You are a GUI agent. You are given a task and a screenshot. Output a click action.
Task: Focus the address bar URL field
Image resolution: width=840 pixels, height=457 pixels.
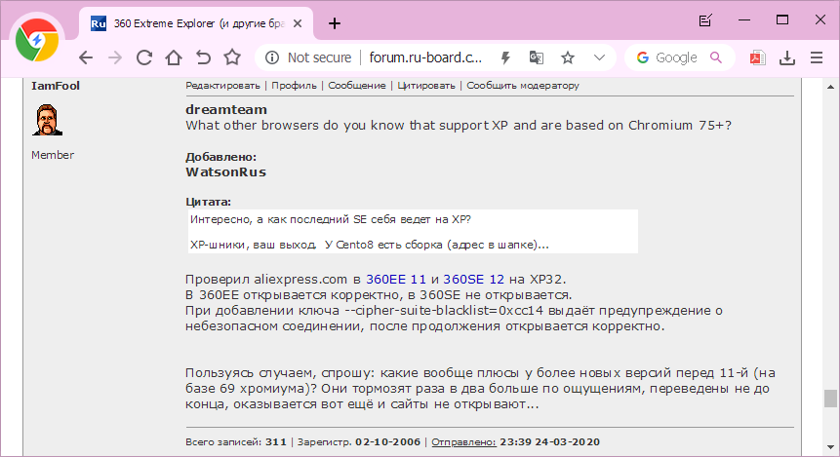pos(426,57)
